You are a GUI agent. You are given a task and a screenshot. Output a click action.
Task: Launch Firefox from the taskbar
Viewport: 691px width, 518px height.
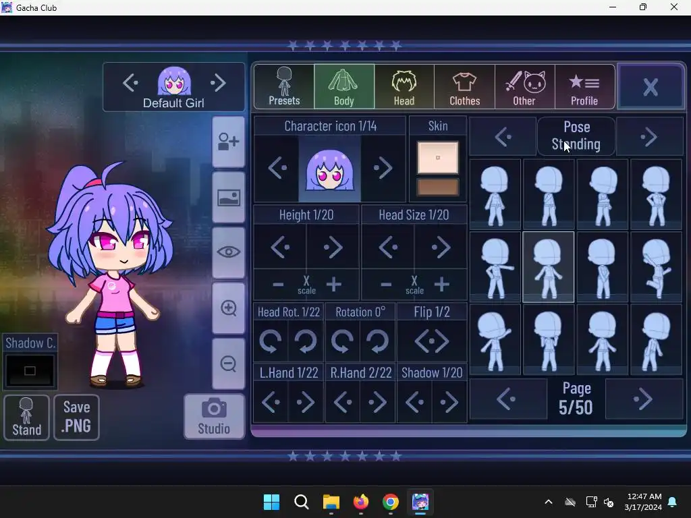tap(361, 502)
